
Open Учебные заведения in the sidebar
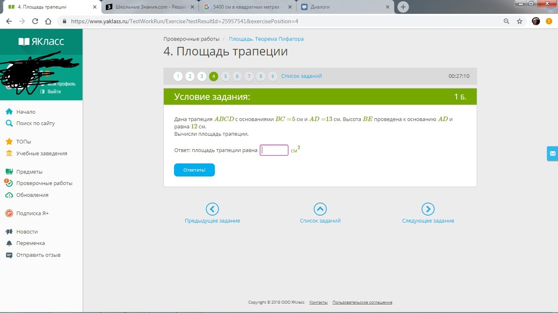[42, 153]
